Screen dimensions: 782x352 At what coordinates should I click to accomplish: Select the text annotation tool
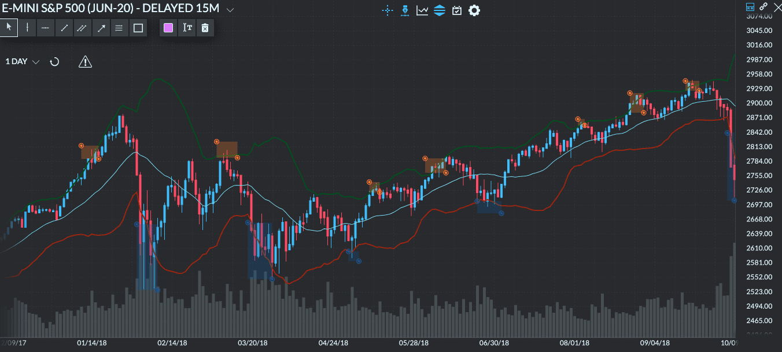186,27
